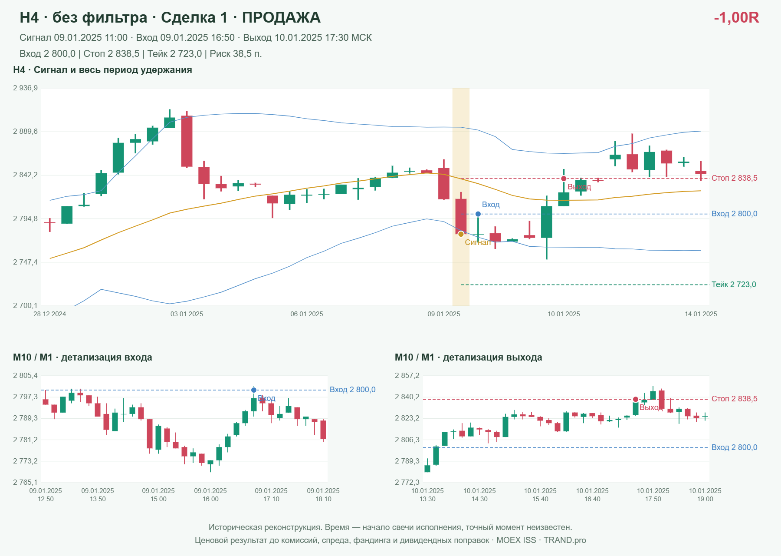Click heading 'M10 / M1 · детализация входа'

pyautogui.click(x=82, y=357)
